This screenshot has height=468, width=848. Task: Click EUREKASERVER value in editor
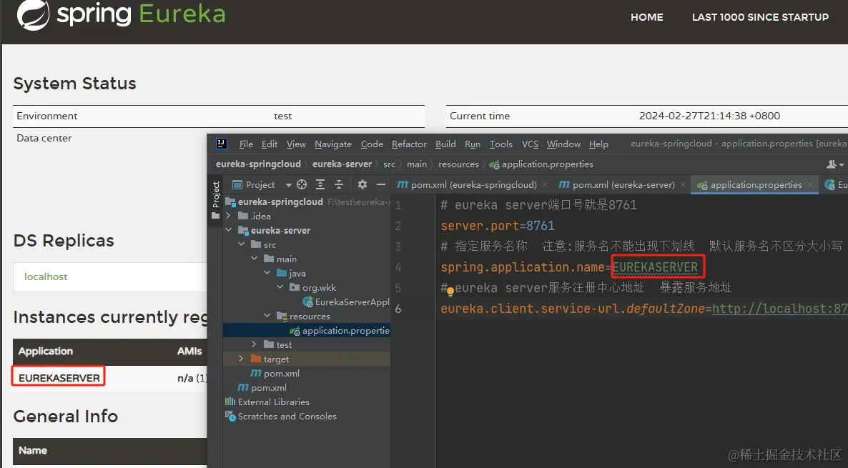coord(655,267)
